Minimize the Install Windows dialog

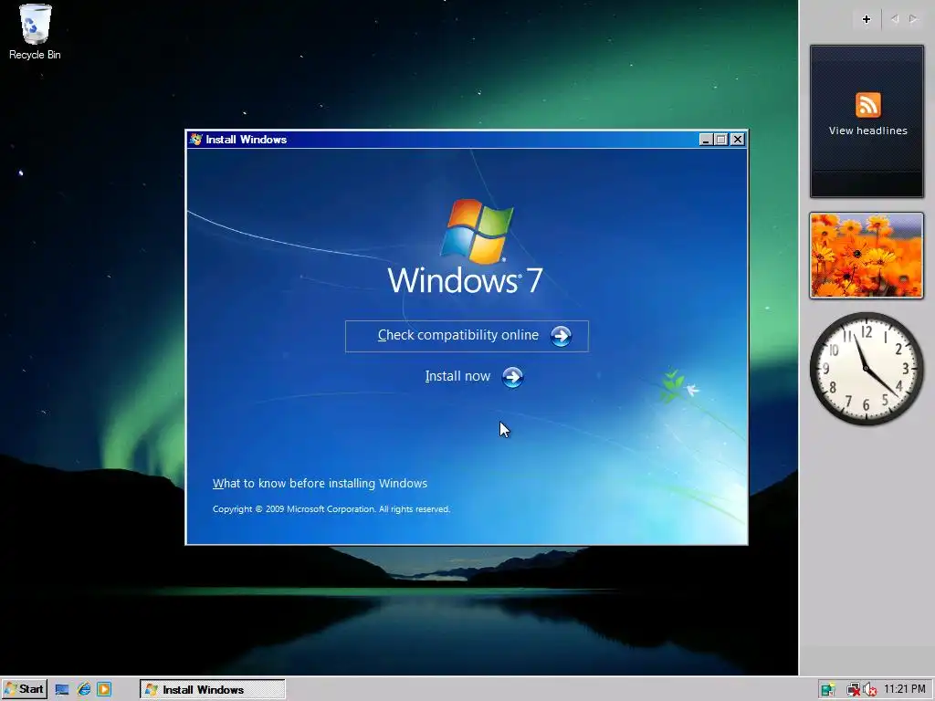pyautogui.click(x=706, y=140)
